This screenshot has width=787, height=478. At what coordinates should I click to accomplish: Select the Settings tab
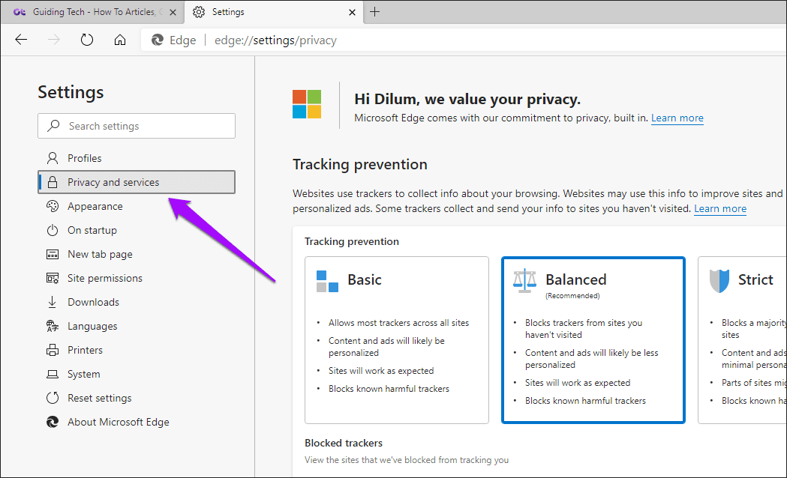pyautogui.click(x=274, y=12)
